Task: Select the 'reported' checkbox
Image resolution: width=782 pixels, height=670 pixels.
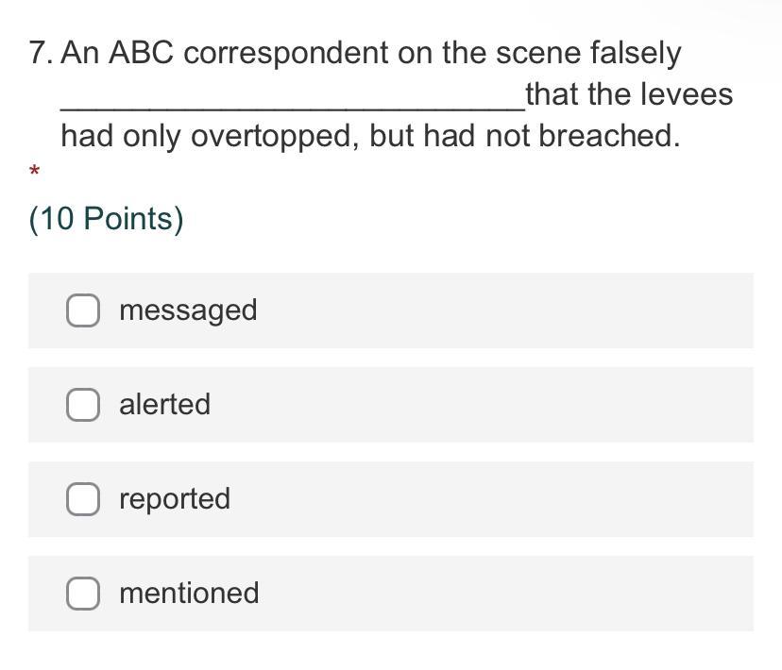Action: point(83,499)
